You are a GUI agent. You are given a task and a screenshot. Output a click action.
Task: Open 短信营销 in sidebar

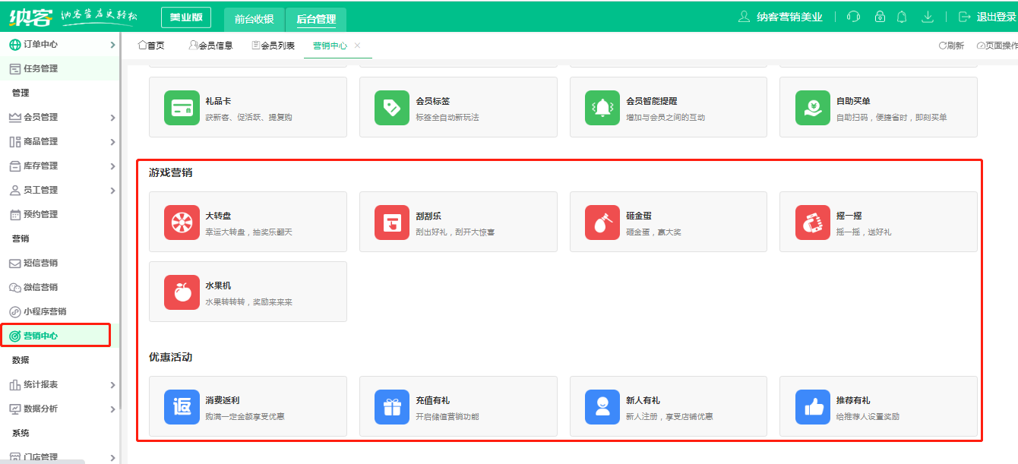[x=60, y=263]
